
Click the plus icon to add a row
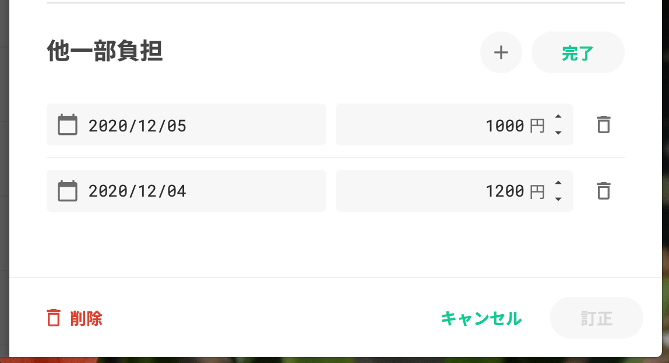pos(501,52)
